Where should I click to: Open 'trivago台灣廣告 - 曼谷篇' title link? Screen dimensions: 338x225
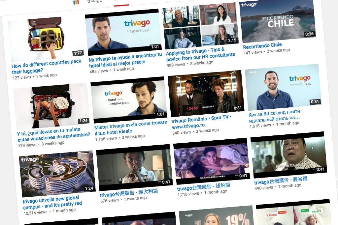(x=281, y=180)
